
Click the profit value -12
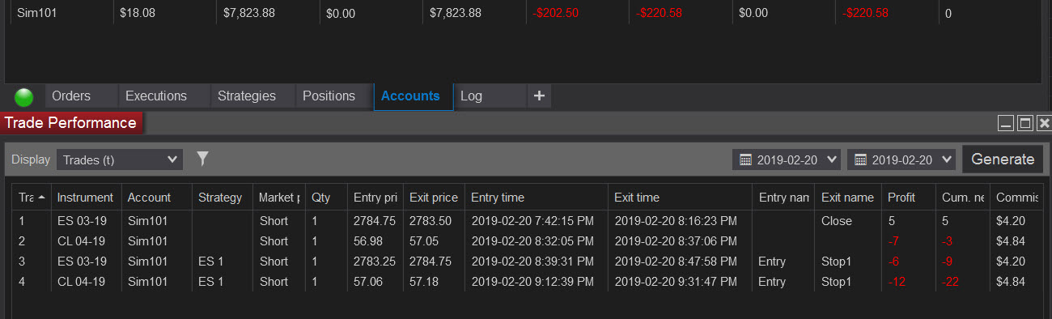[896, 281]
